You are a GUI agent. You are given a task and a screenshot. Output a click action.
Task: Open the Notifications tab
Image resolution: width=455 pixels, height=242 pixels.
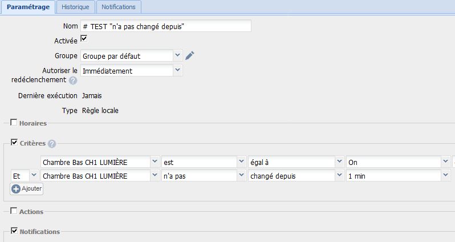point(119,7)
